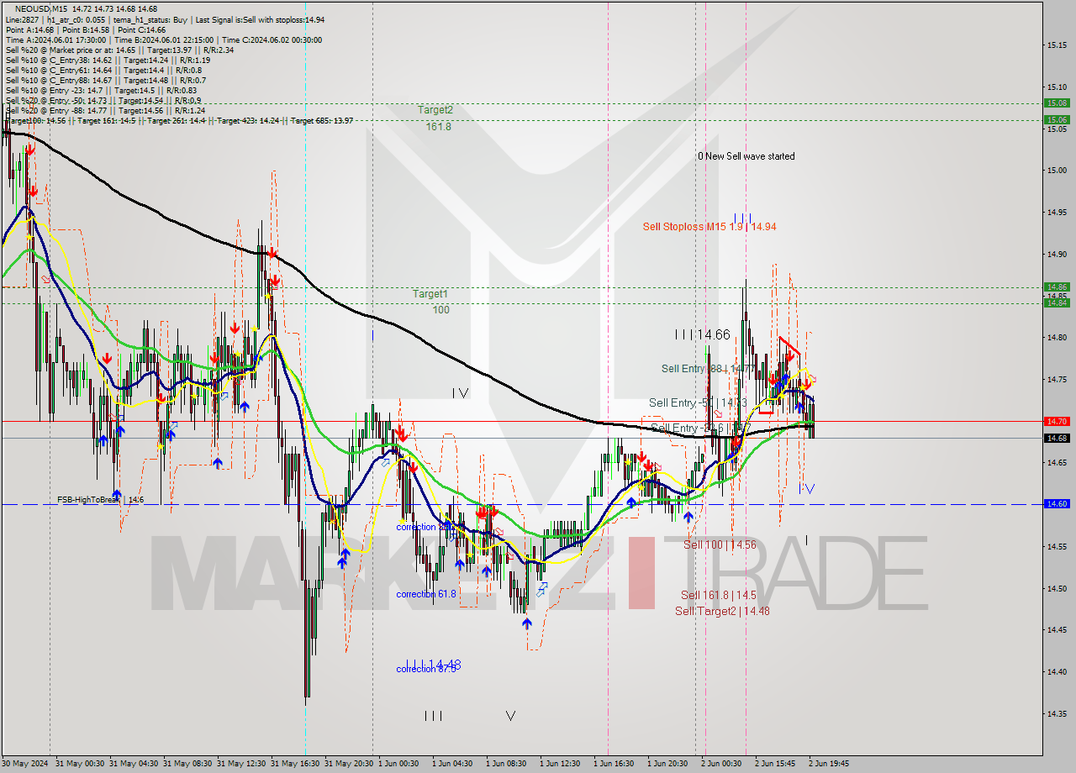Select the Sell %10 @ Entry -23 line

101,90
